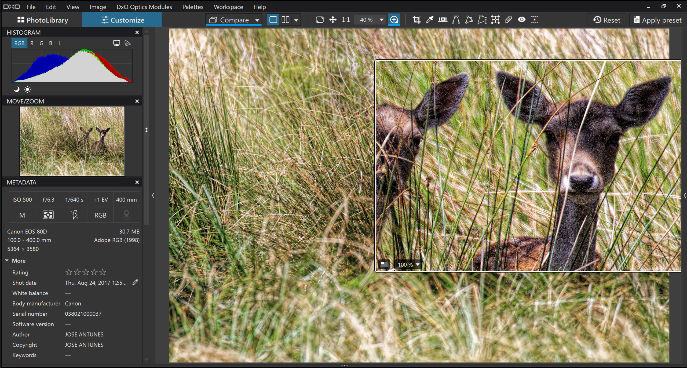Open the Edit menu
687x368 pixels.
point(51,7)
